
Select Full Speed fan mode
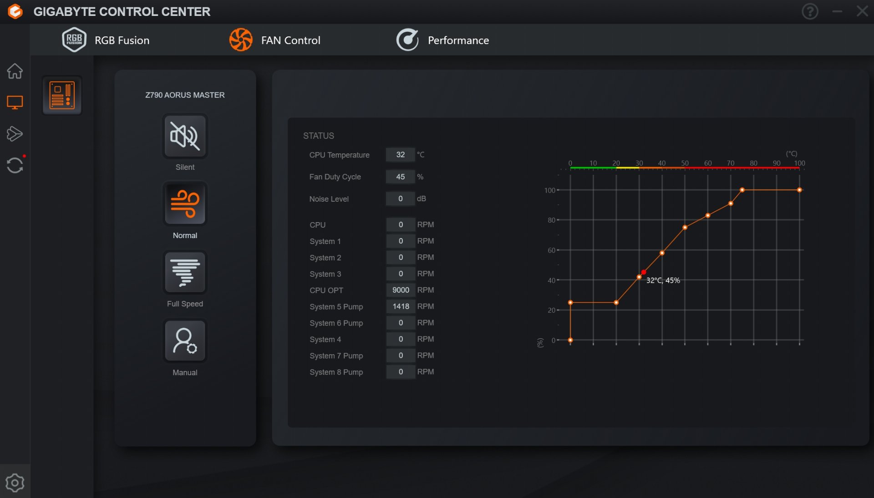tap(185, 272)
